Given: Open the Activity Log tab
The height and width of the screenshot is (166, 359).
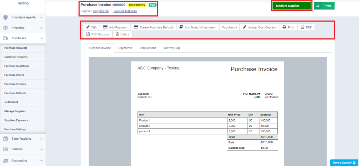Looking at the screenshot, I should tap(172, 48).
